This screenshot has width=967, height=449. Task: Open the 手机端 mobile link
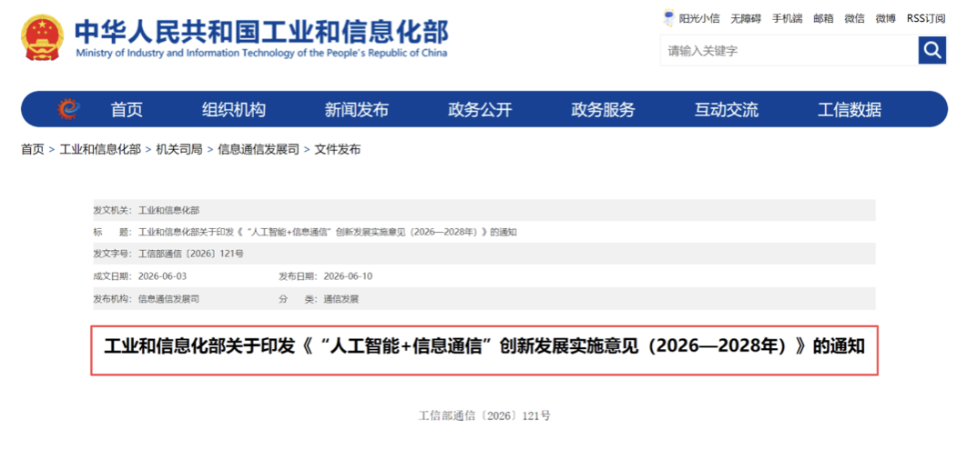pos(788,18)
